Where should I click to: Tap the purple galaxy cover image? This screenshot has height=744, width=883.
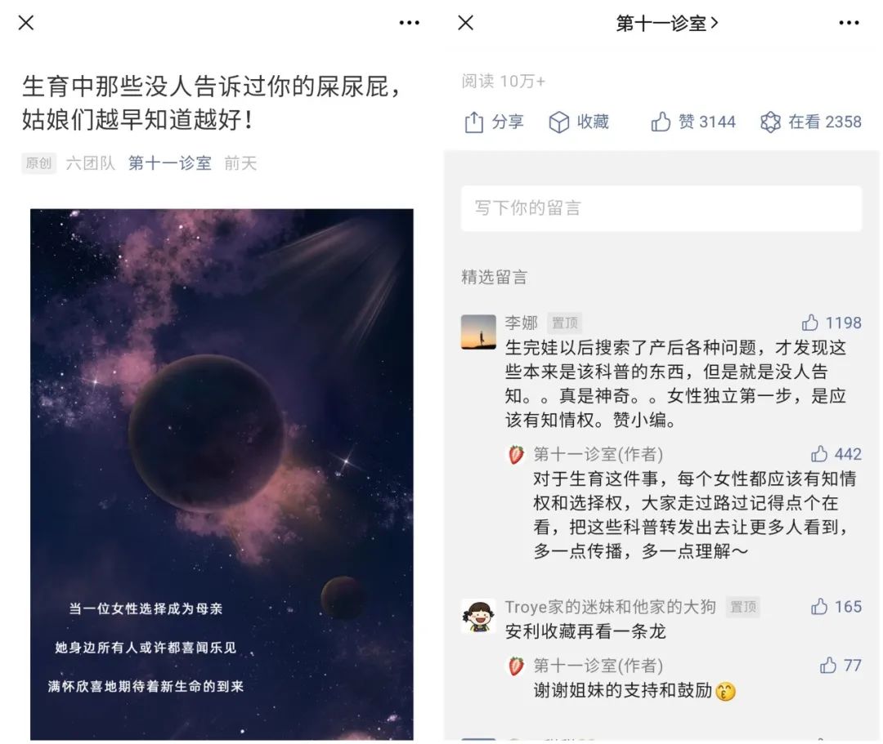[x=222, y=474]
